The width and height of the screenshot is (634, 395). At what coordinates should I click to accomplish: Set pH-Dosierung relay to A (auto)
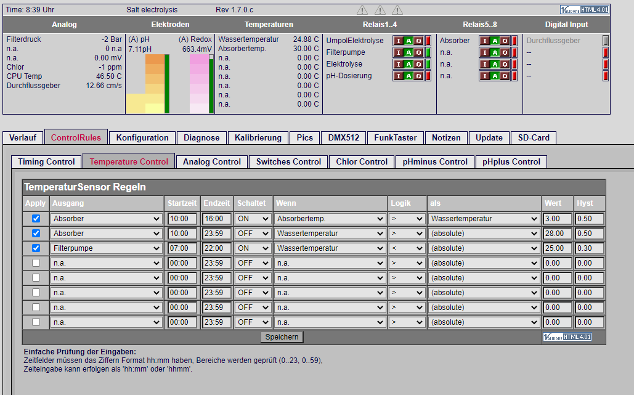pyautogui.click(x=408, y=76)
